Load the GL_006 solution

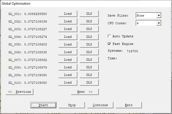68,52
